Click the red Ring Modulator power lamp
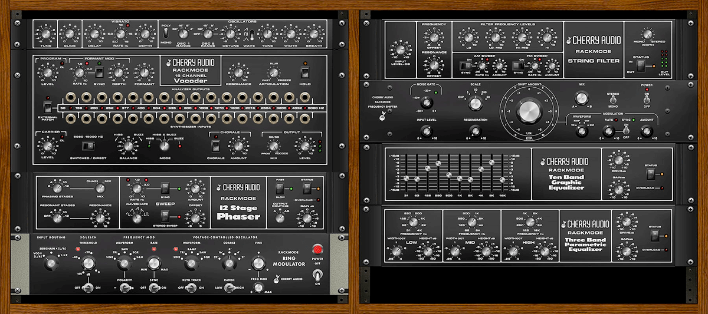708x314 pixels. (x=320, y=249)
